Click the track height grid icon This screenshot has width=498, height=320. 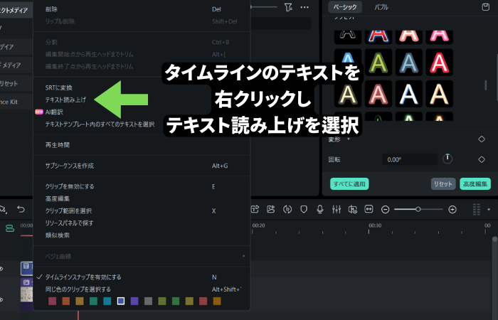477,210
